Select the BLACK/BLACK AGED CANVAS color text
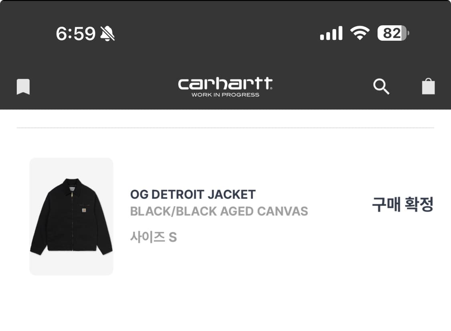451x331 pixels. pyautogui.click(x=219, y=211)
